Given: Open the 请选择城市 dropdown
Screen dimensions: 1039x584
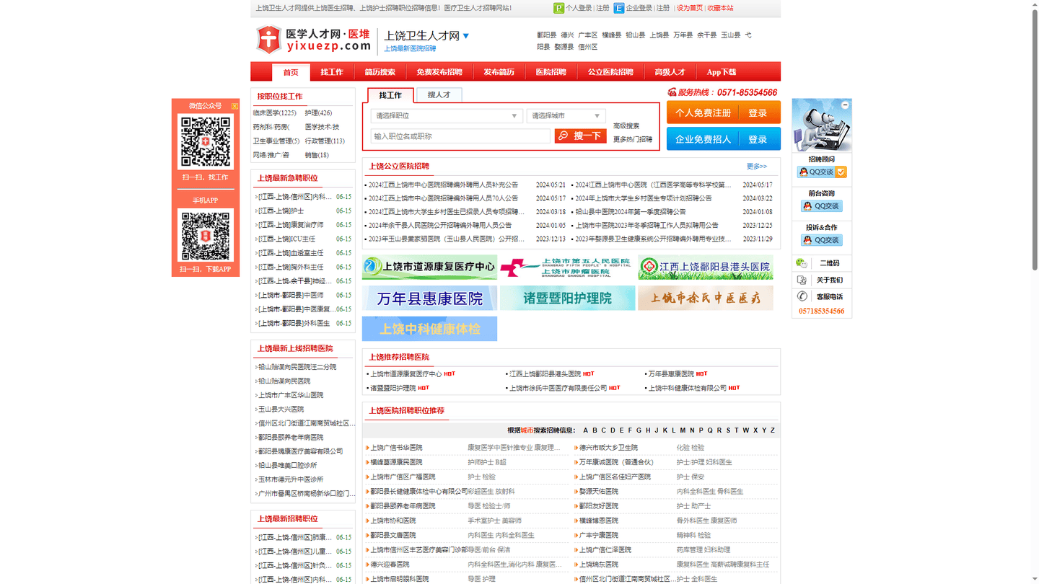Looking at the screenshot, I should pyautogui.click(x=566, y=116).
